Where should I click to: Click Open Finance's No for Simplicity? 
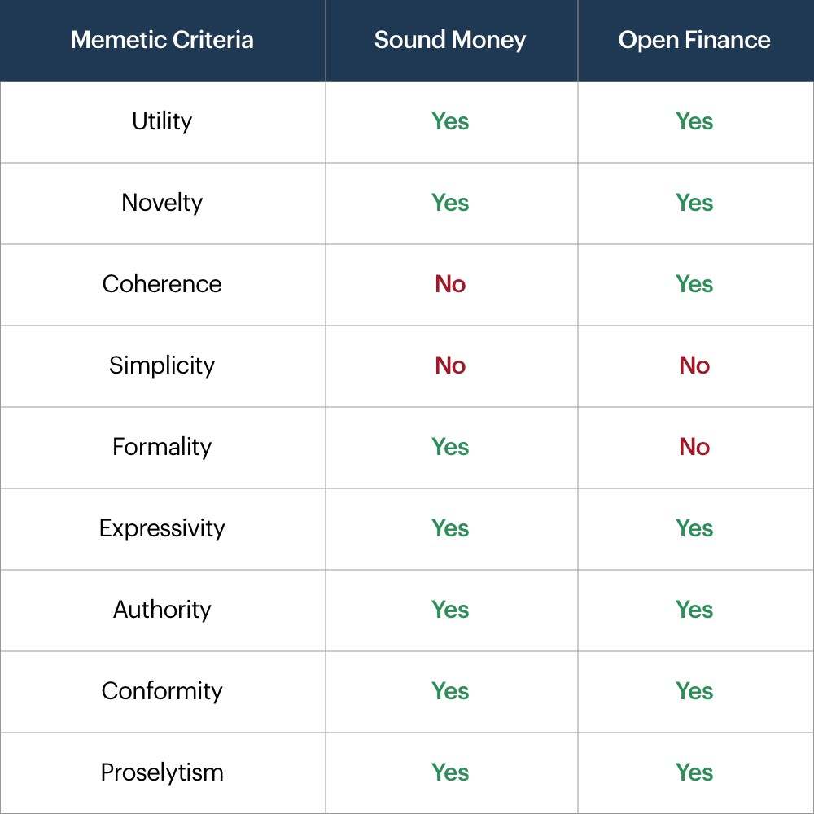tap(694, 365)
